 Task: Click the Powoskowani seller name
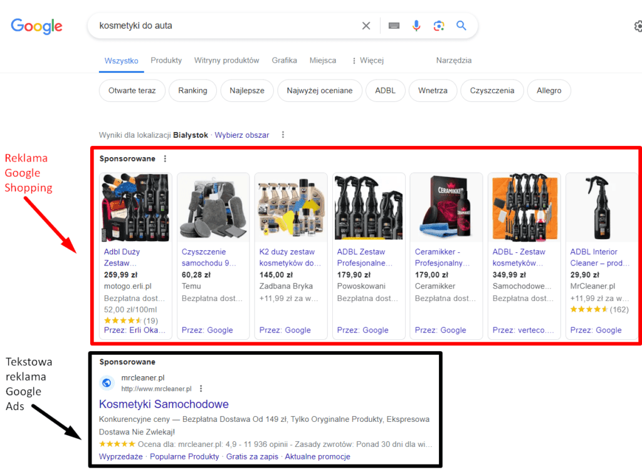tap(361, 287)
